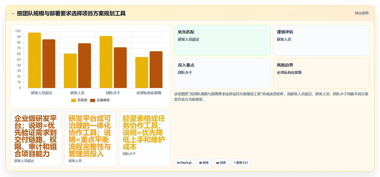Viewport: 380px width, 177px height.
Task: Click the x-axis label 必须私有化部署 under the chart
Action: pyautogui.click(x=149, y=93)
